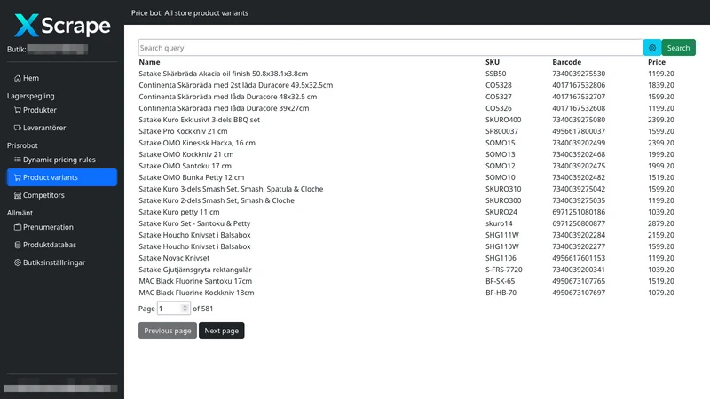Click the Prenumeration icon
710x399 pixels.
click(18, 227)
